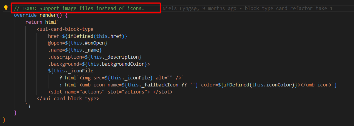354x126 pixels.
Task: Click the lightbulb code action icon
Action: [x=6, y=8]
